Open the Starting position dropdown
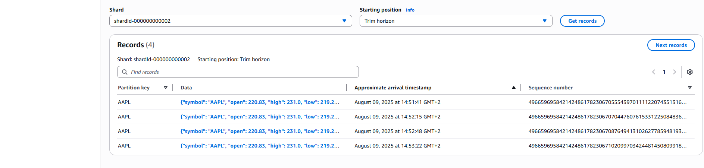 coord(456,21)
